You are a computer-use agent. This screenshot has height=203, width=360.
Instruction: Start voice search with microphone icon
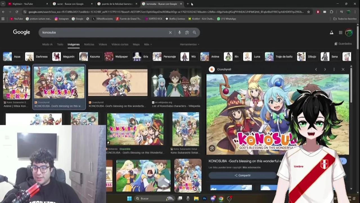179,32
